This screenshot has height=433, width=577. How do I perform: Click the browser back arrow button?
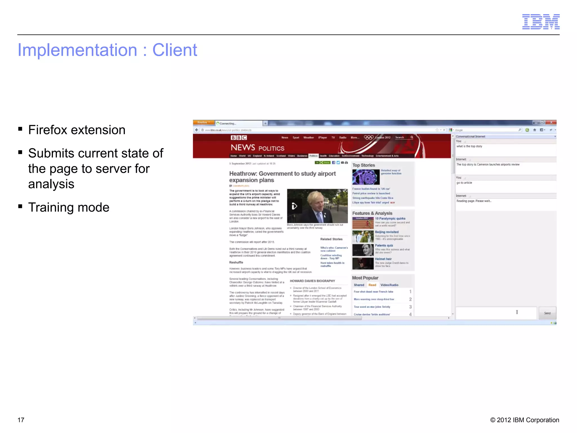[x=197, y=130]
